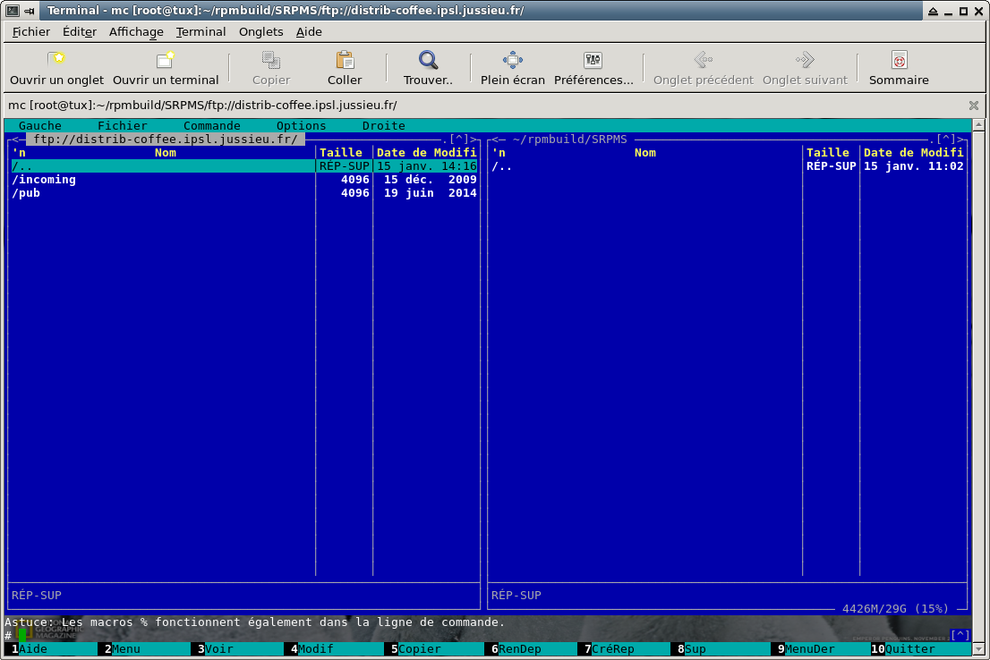Click scrollbar down arrow of terminal
Image resolution: width=990 pixels, height=660 pixels.
click(x=978, y=649)
